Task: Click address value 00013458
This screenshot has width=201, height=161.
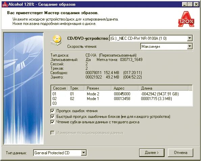Action: pos(122,99)
